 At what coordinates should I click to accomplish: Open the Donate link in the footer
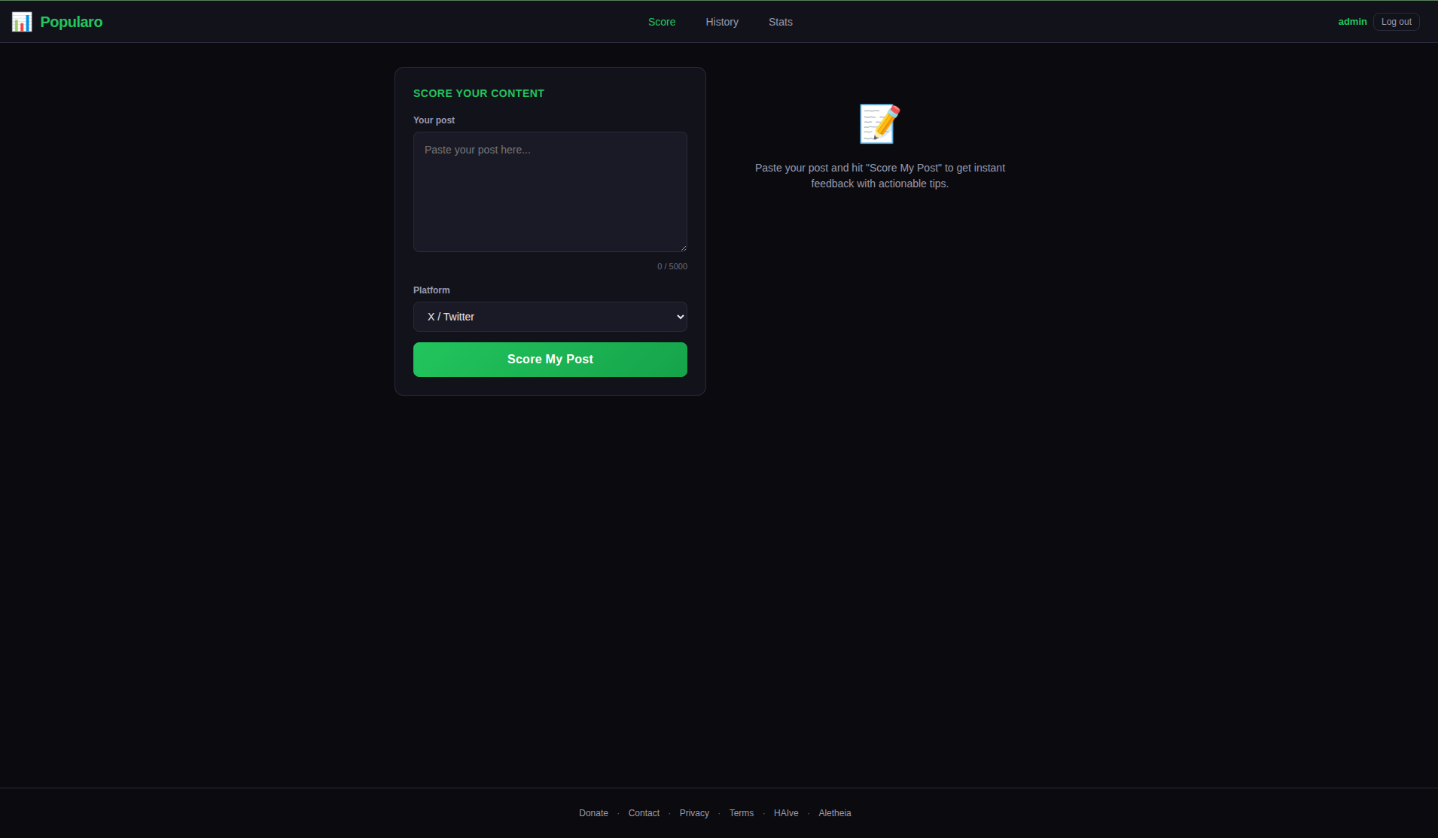pyautogui.click(x=593, y=812)
